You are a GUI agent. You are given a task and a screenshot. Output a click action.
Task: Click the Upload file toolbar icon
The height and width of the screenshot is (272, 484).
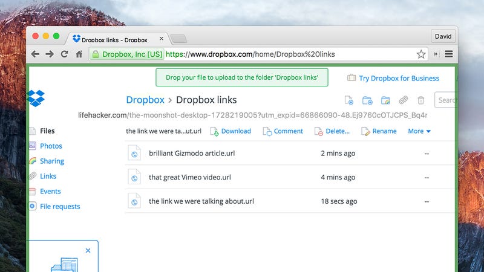coord(349,100)
